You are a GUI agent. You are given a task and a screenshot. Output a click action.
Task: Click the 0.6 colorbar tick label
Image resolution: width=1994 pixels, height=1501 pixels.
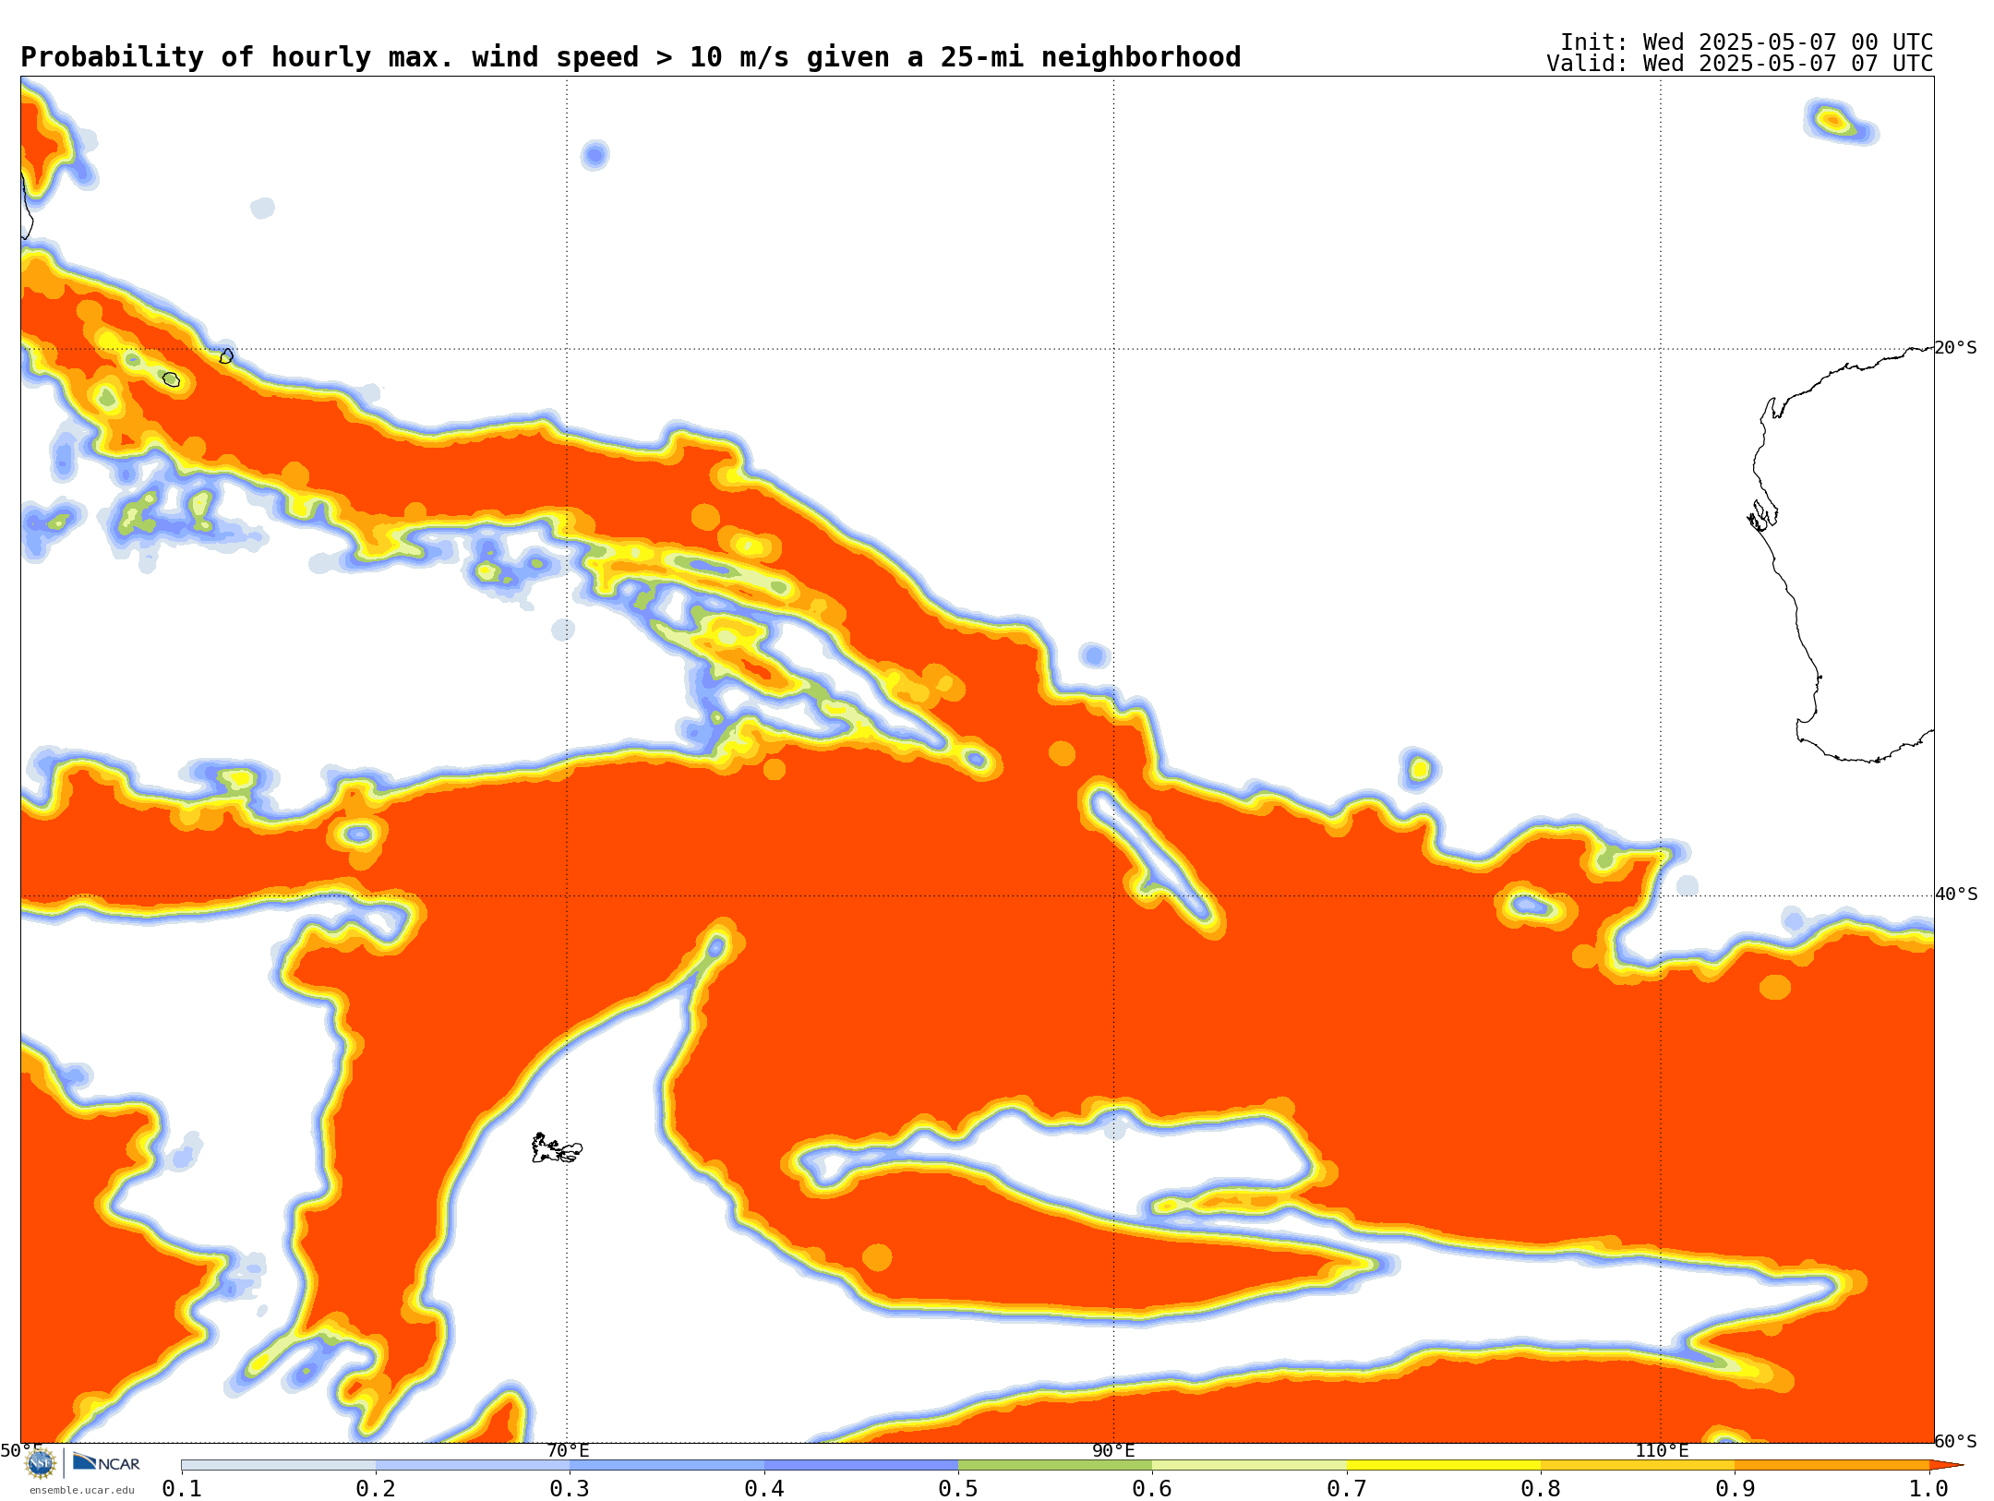click(1152, 1488)
